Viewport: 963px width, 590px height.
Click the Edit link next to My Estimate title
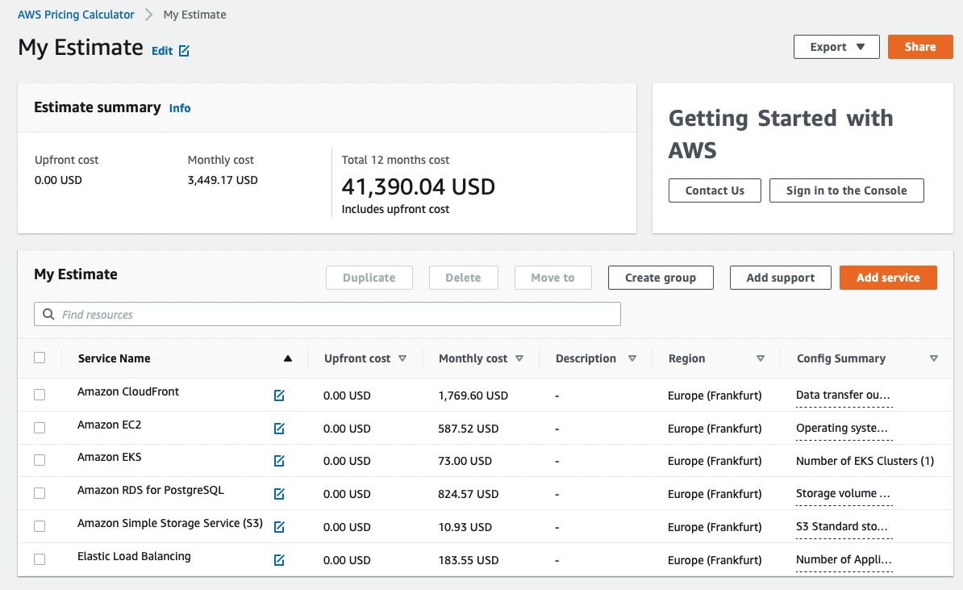tap(171, 51)
